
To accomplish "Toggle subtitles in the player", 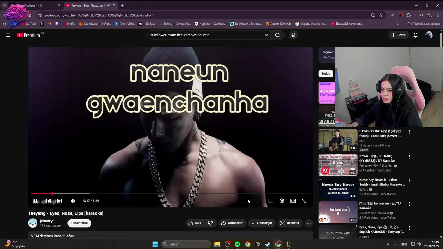I will click(271, 201).
